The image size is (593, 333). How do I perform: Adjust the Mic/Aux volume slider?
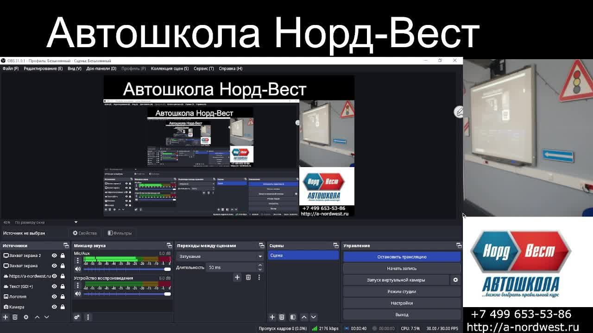[x=127, y=269]
